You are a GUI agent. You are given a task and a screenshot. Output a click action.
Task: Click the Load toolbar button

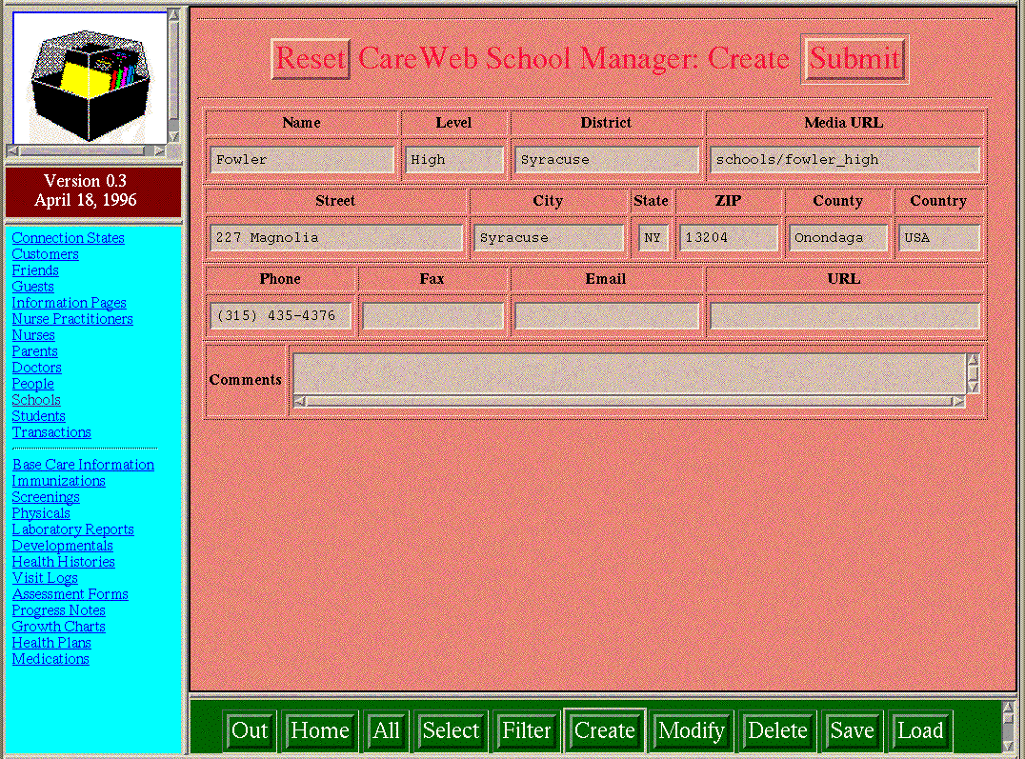pyautogui.click(x=920, y=730)
